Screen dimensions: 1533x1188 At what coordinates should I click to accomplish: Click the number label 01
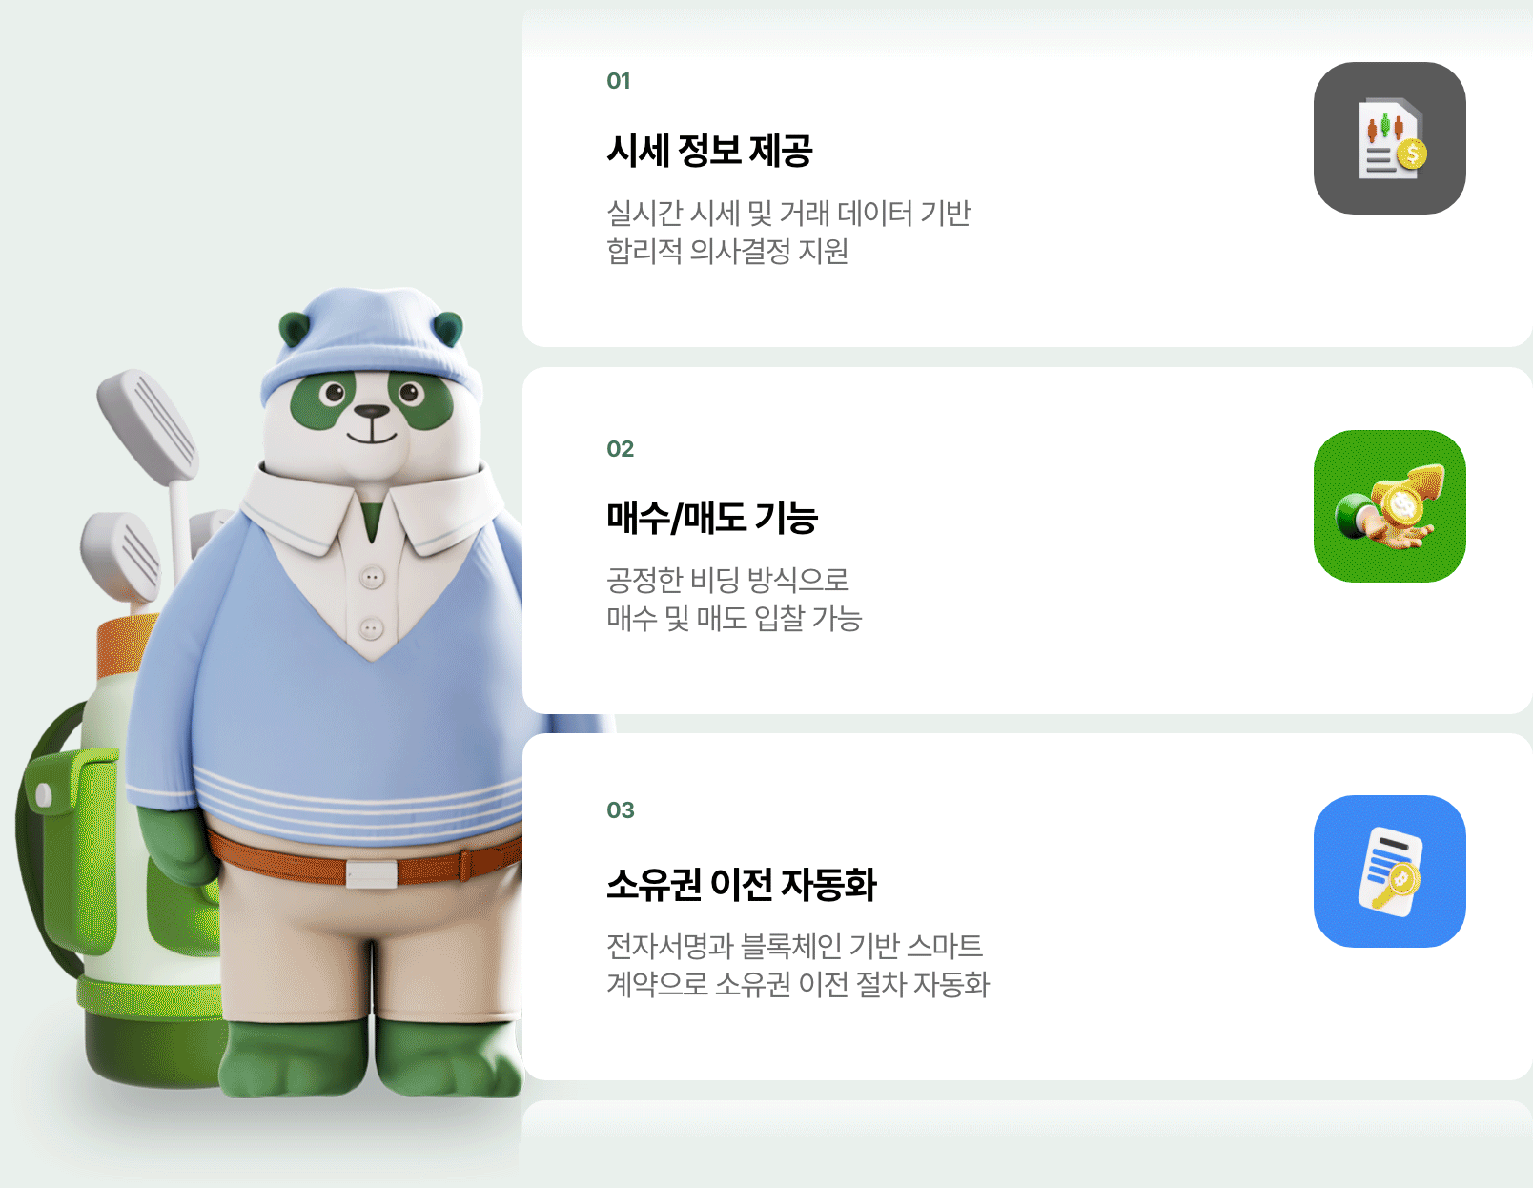[x=619, y=81]
